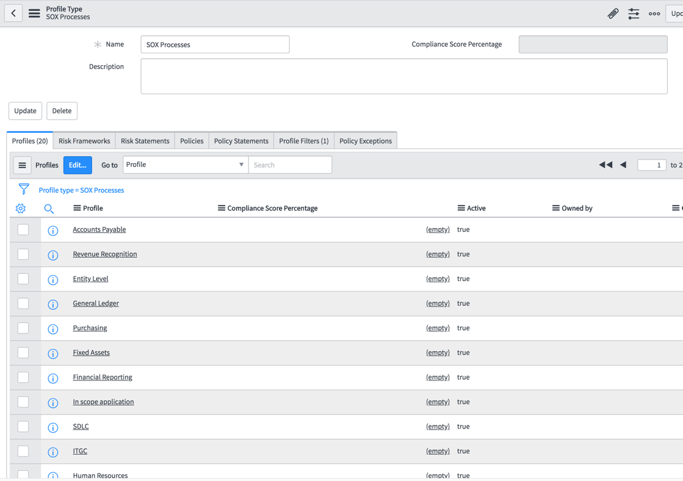Open Compliance Score Percentage column menu icon

tap(222, 208)
